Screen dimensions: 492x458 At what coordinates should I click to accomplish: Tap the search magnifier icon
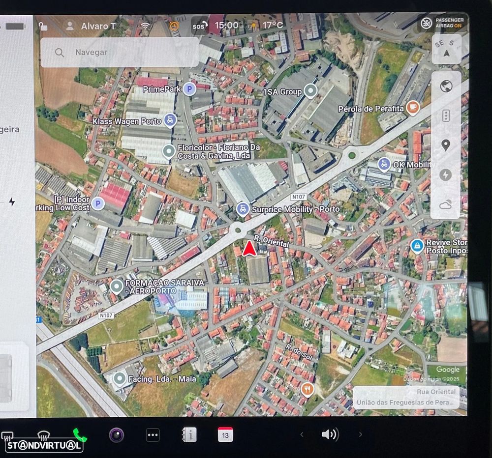click(x=60, y=53)
